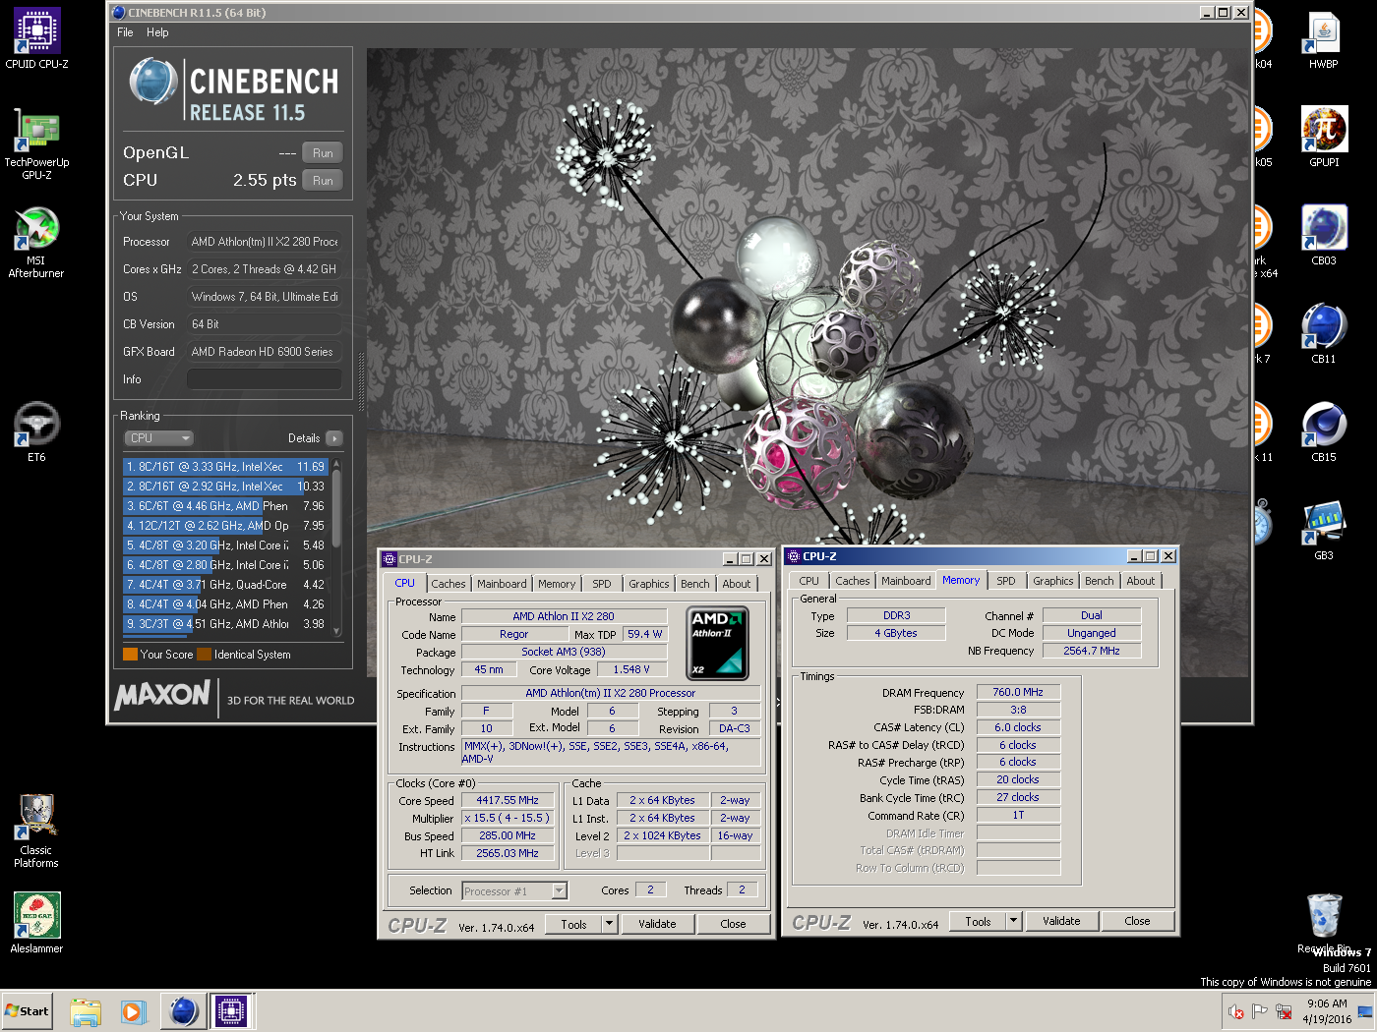Viewport: 1377px width, 1032px height.
Task: Switch to CPU tab in right CPU-Z window
Action: tap(809, 581)
